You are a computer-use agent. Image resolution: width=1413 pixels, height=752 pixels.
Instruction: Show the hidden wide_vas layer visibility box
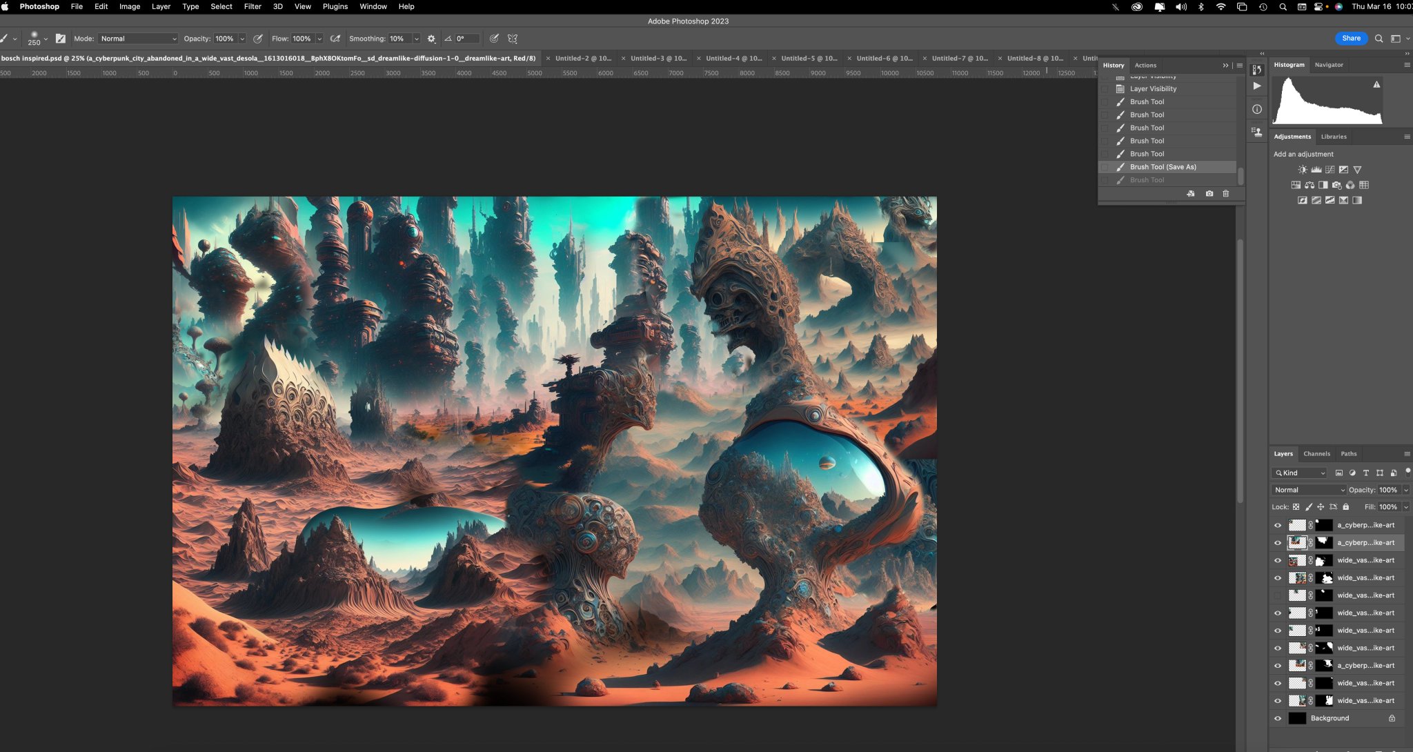pyautogui.click(x=1277, y=595)
